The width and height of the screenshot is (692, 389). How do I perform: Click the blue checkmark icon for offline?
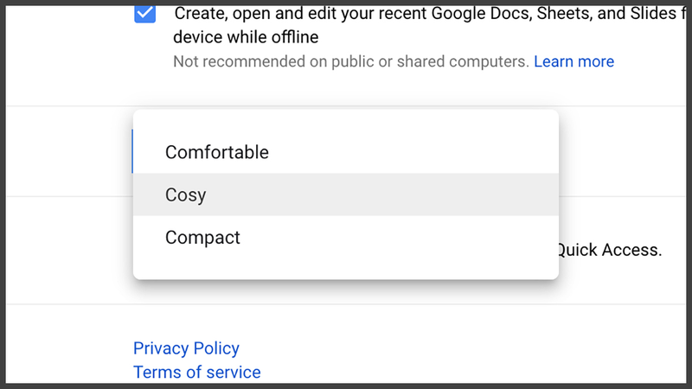(x=144, y=13)
